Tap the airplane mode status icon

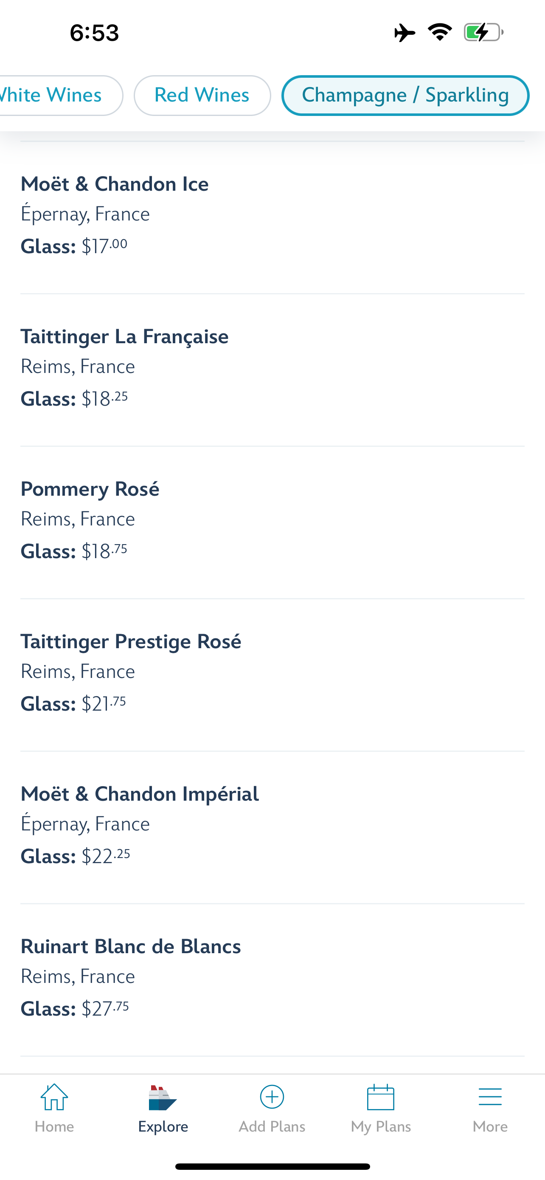(x=405, y=33)
